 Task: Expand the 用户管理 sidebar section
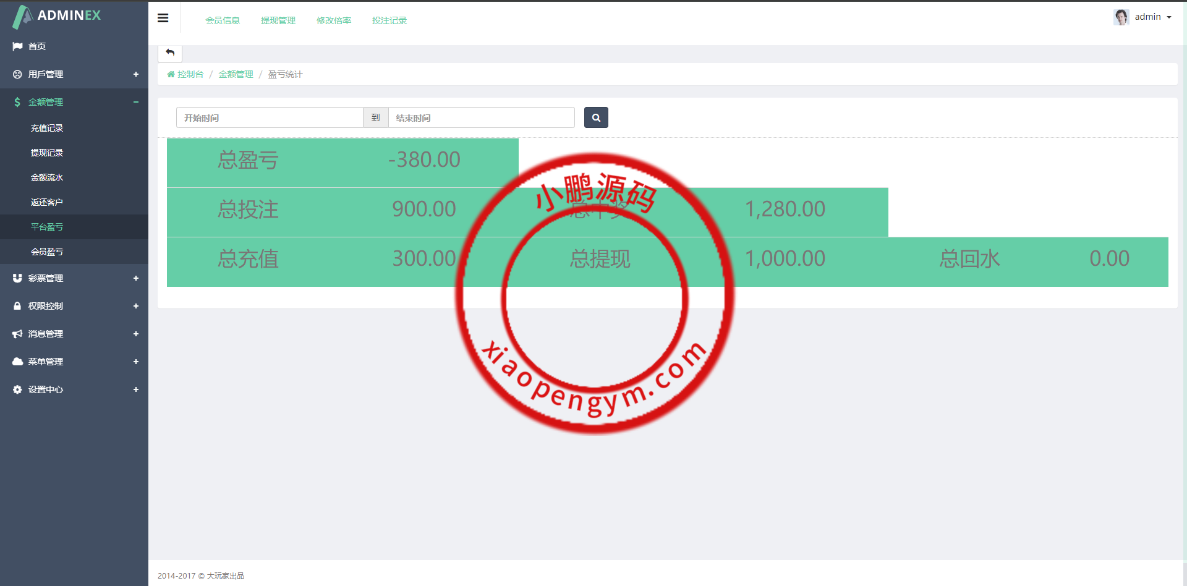tap(135, 74)
